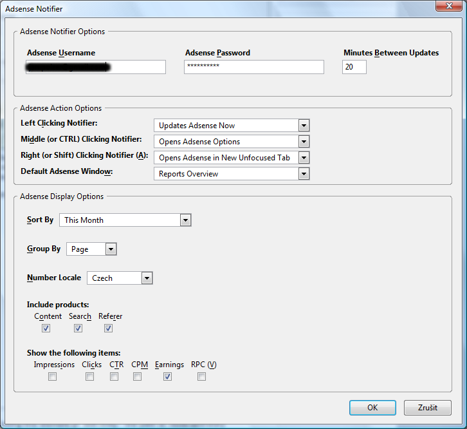Focus the Minutes Between Updates box

[x=354, y=67]
